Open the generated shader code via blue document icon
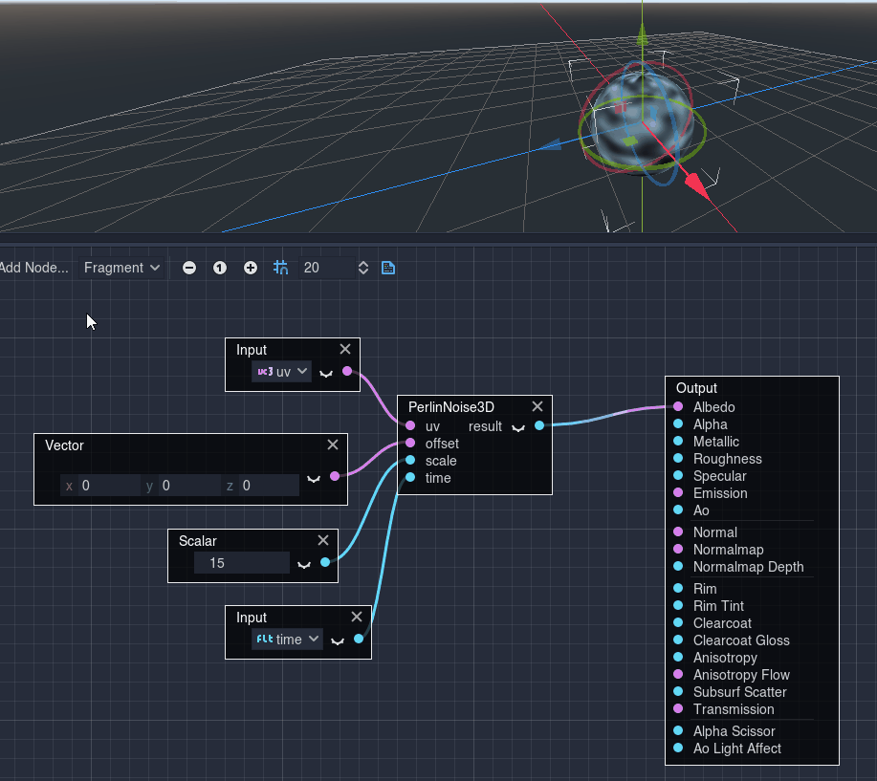 point(387,268)
